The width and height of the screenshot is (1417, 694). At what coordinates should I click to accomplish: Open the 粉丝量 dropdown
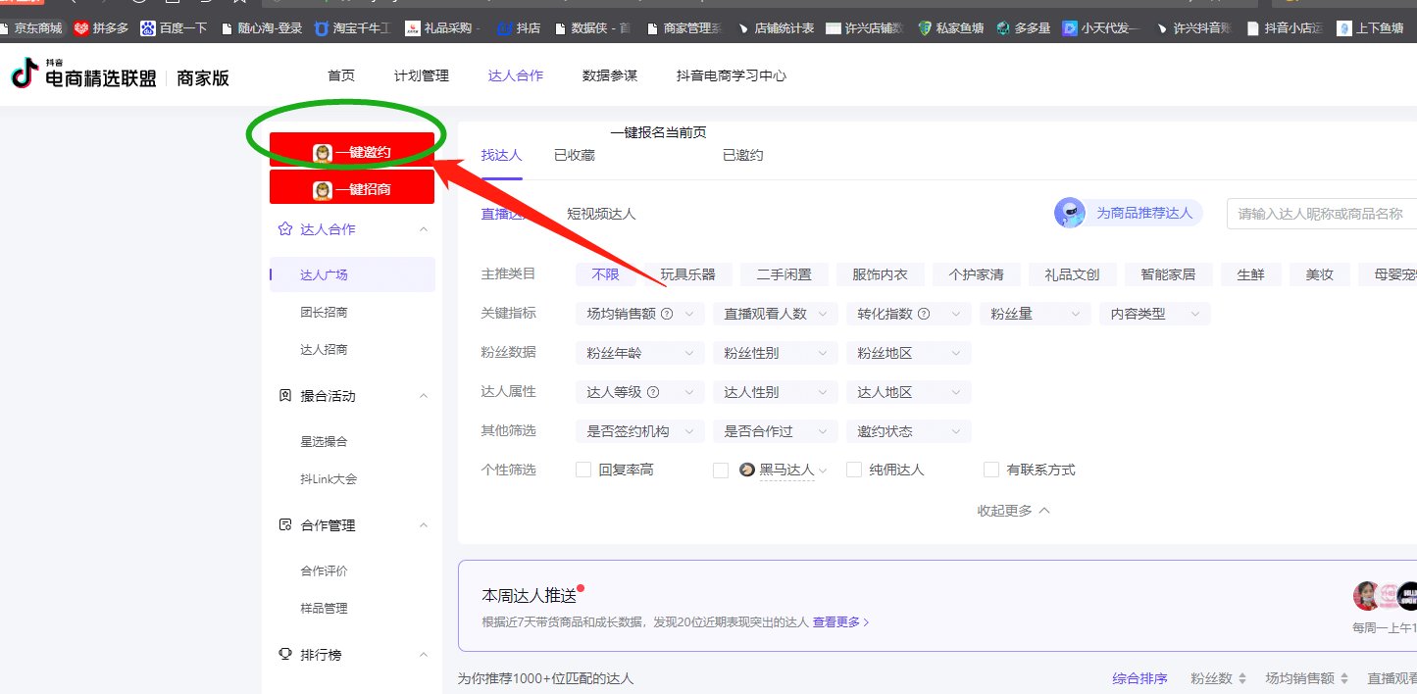(1035, 314)
